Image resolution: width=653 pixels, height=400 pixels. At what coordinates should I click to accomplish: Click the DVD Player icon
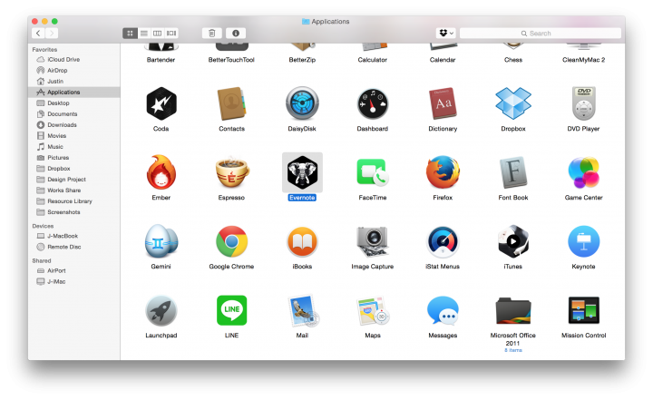[x=583, y=103]
